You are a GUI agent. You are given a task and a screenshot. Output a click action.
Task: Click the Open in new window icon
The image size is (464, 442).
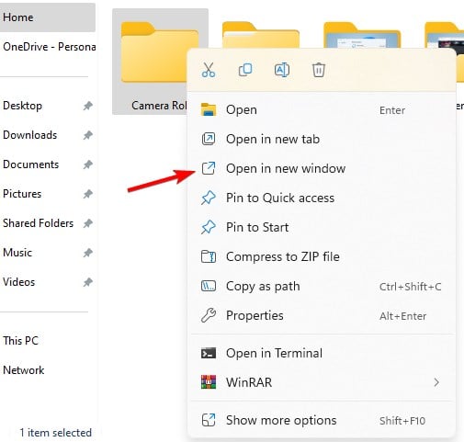tap(209, 168)
